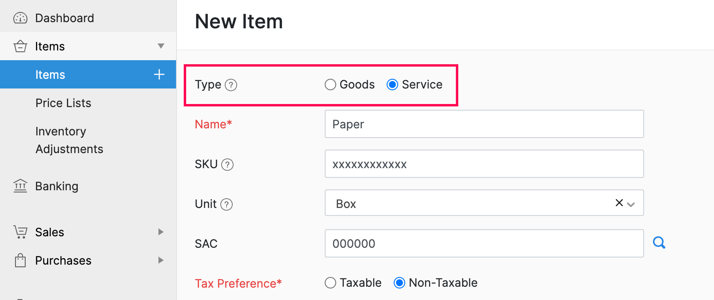Click the Sales cart icon
714x300 pixels.
(x=20, y=232)
